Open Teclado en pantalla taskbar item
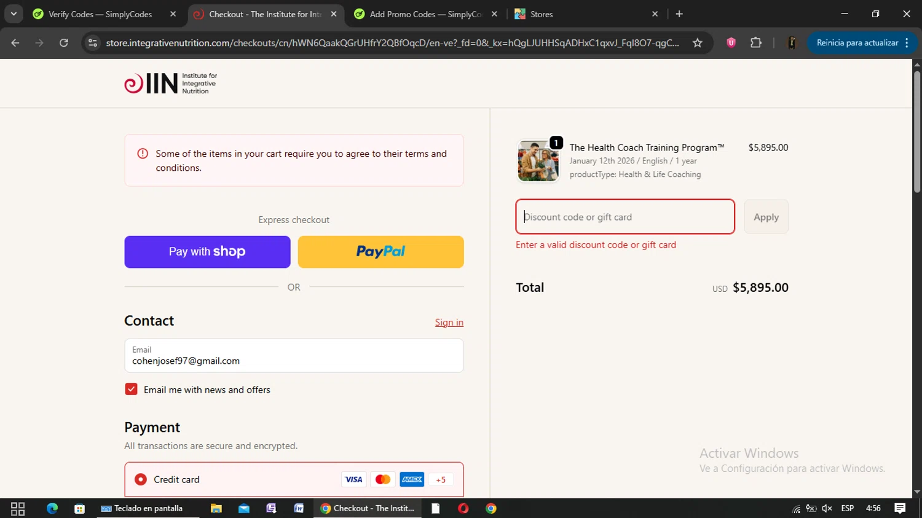The height and width of the screenshot is (518, 922). [148, 508]
